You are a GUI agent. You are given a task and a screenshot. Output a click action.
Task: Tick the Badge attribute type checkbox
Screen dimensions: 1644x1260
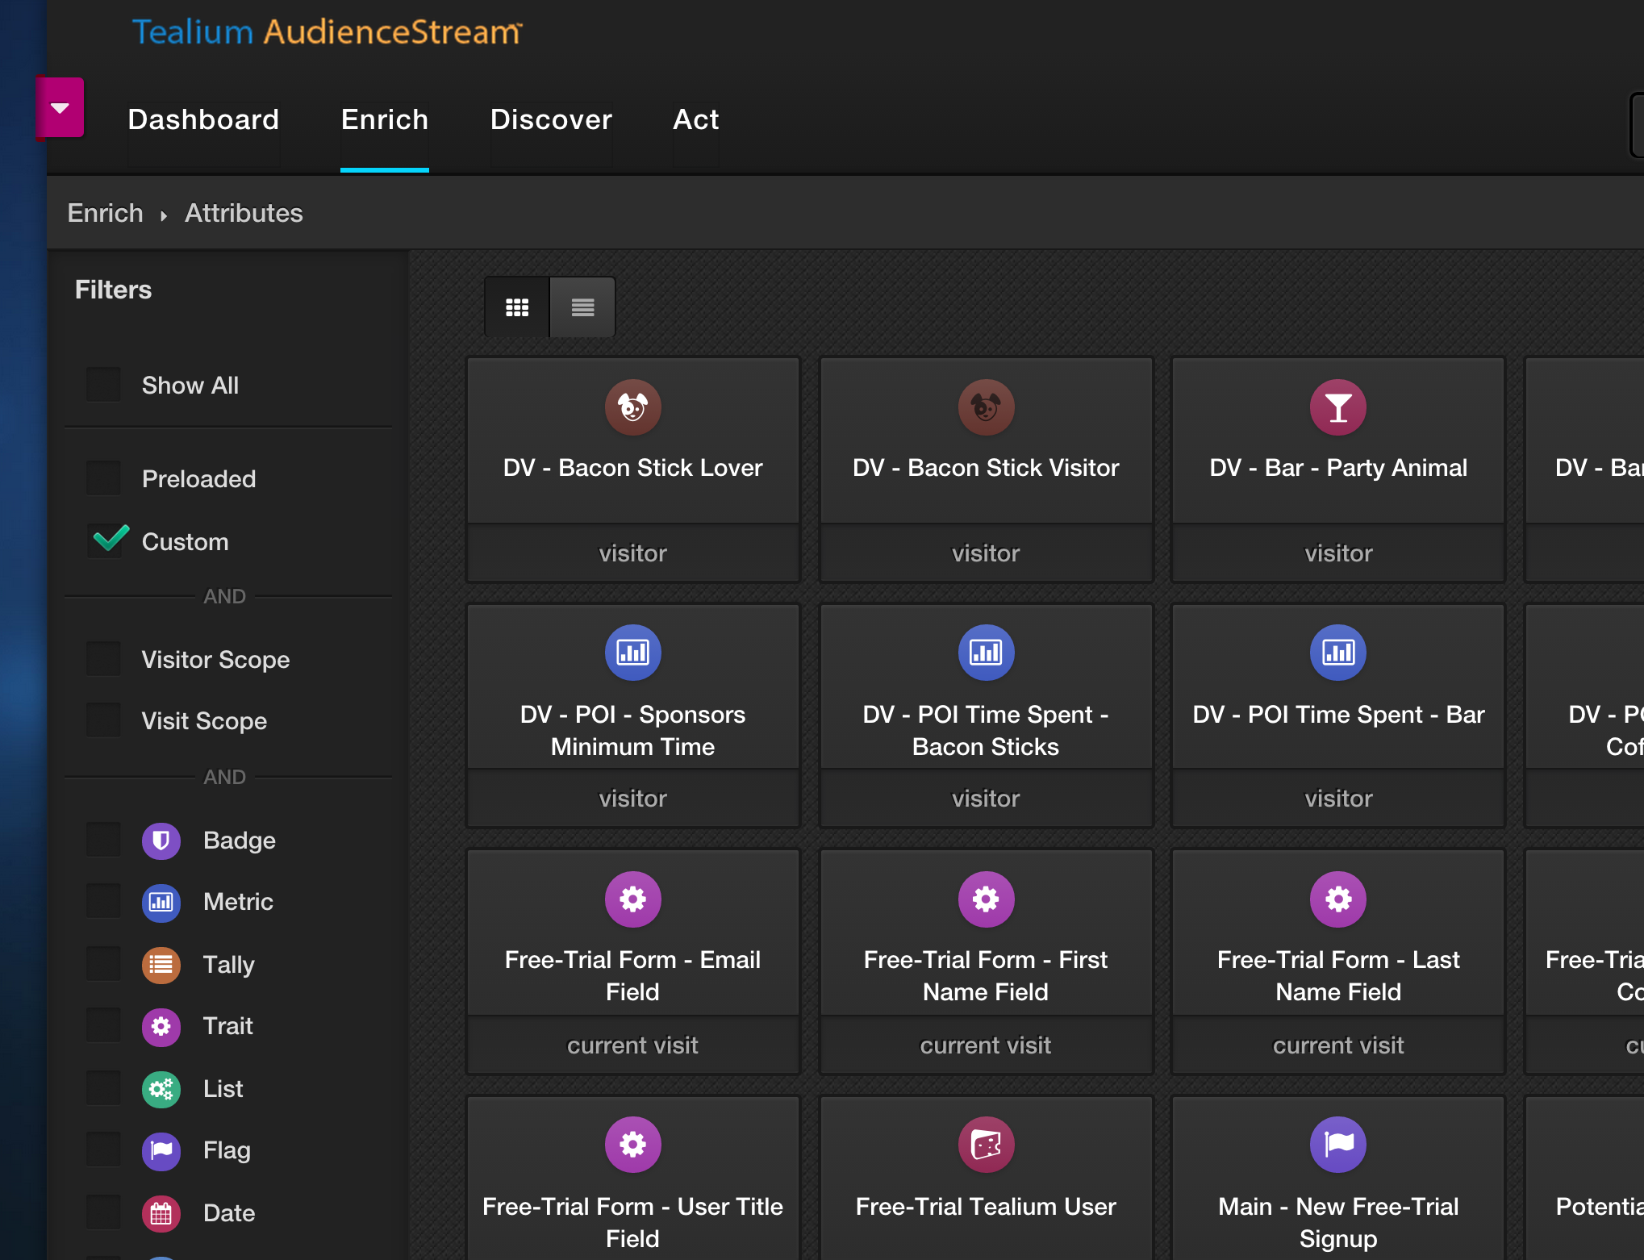coord(105,840)
